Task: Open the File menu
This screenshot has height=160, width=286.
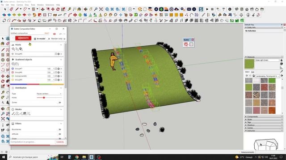Action: [2, 5]
